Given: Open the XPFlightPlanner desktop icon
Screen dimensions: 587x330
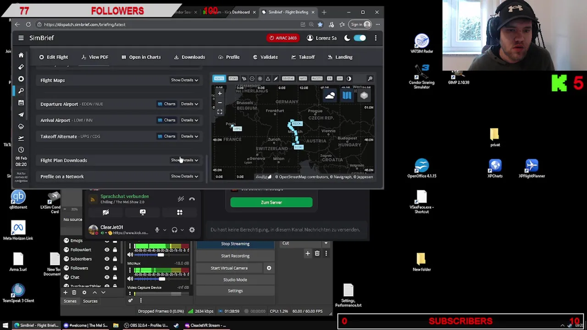Looking at the screenshot, I should tap(532, 168).
